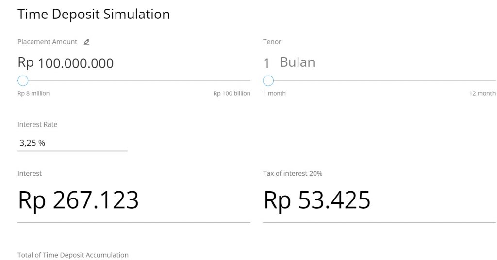Focus the Interest Rate field showing 3,25 %
497x260 pixels.
pos(72,143)
